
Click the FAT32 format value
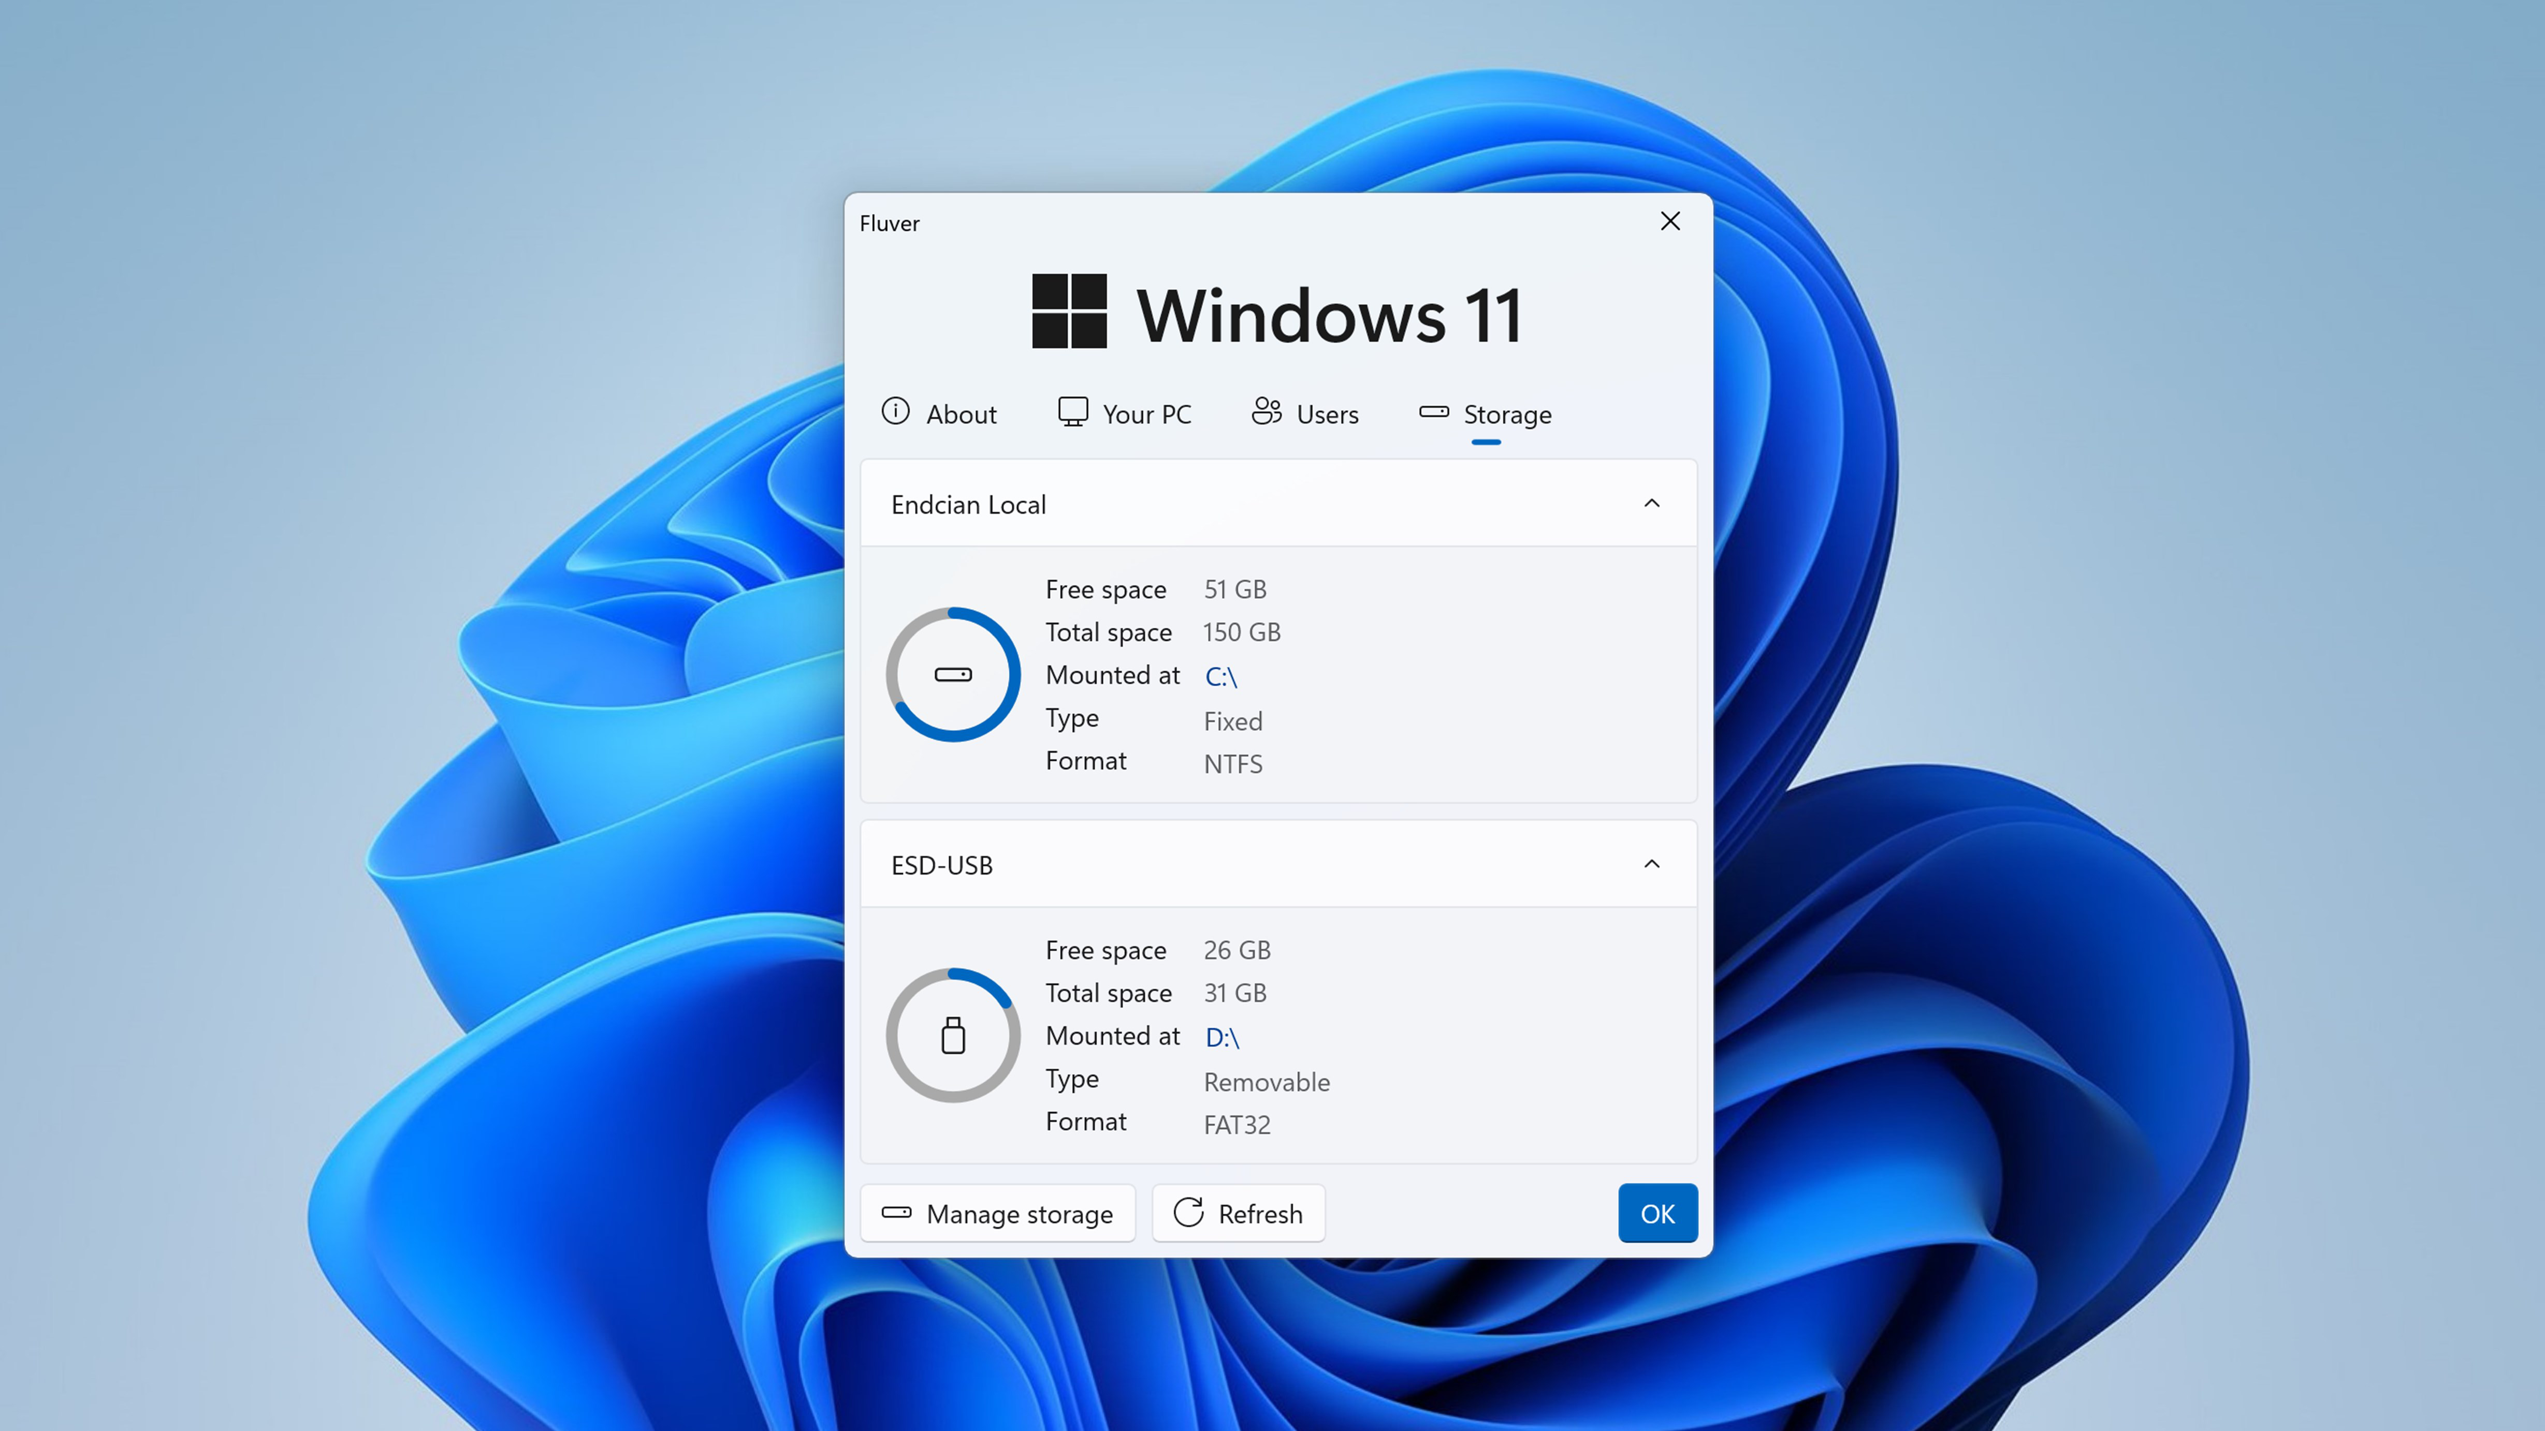pos(1237,1125)
